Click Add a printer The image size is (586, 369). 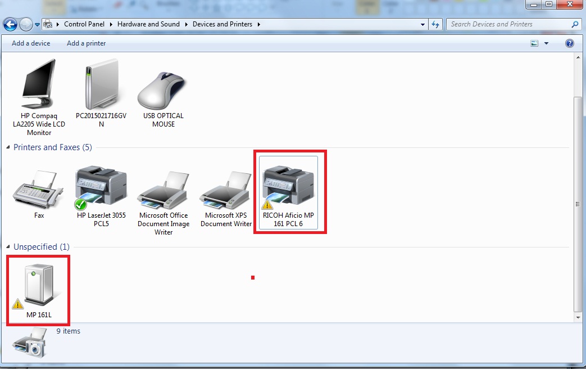tap(87, 43)
